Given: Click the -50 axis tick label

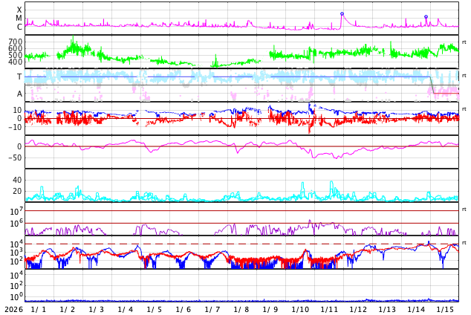Looking at the screenshot, I should click(14, 157).
